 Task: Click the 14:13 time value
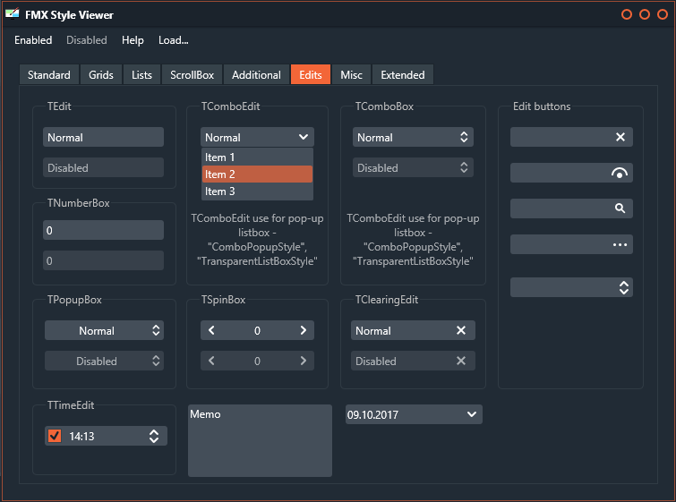pos(81,437)
